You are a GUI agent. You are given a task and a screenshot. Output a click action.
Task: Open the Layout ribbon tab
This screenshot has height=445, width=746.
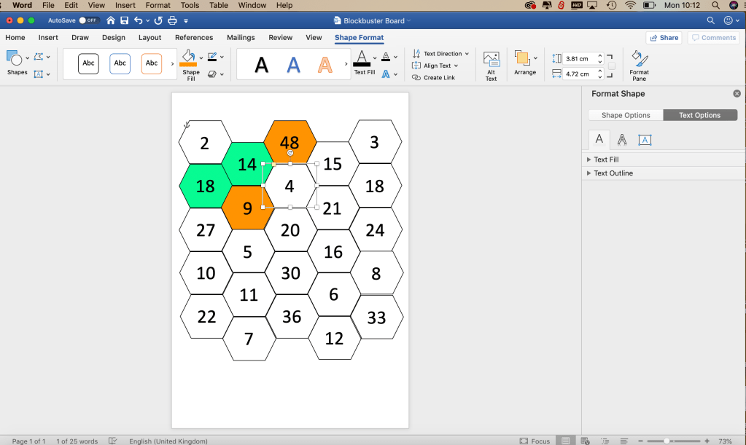pos(149,38)
